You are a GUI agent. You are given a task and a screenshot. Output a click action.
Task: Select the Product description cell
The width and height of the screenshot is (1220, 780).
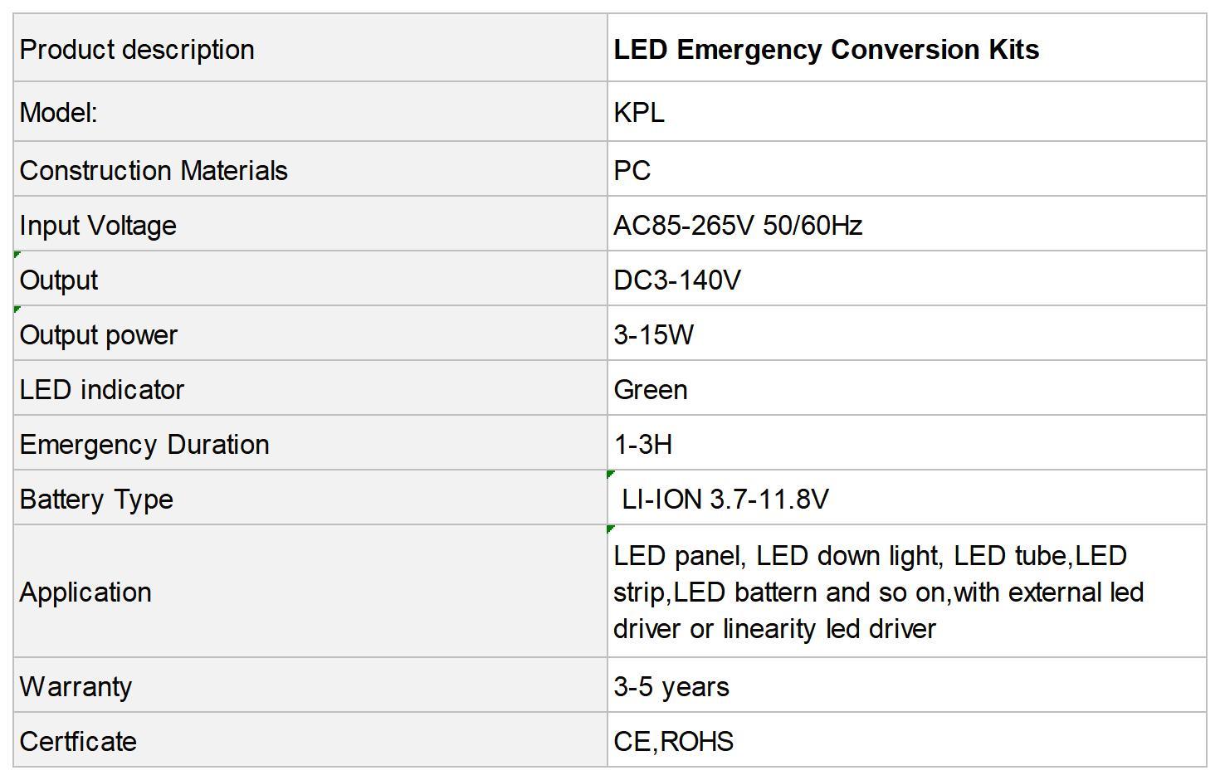click(x=310, y=48)
